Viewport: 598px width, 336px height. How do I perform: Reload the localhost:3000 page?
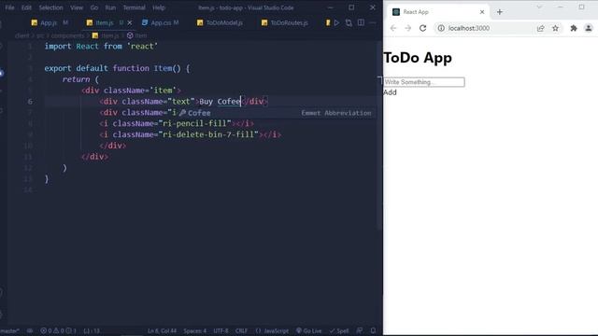tap(422, 28)
